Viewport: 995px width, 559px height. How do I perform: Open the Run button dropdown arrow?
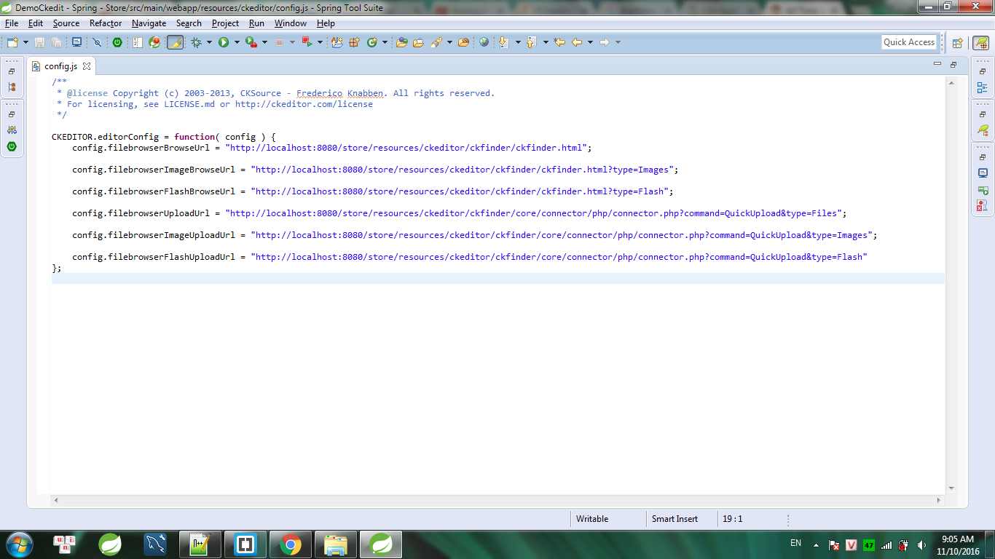235,41
